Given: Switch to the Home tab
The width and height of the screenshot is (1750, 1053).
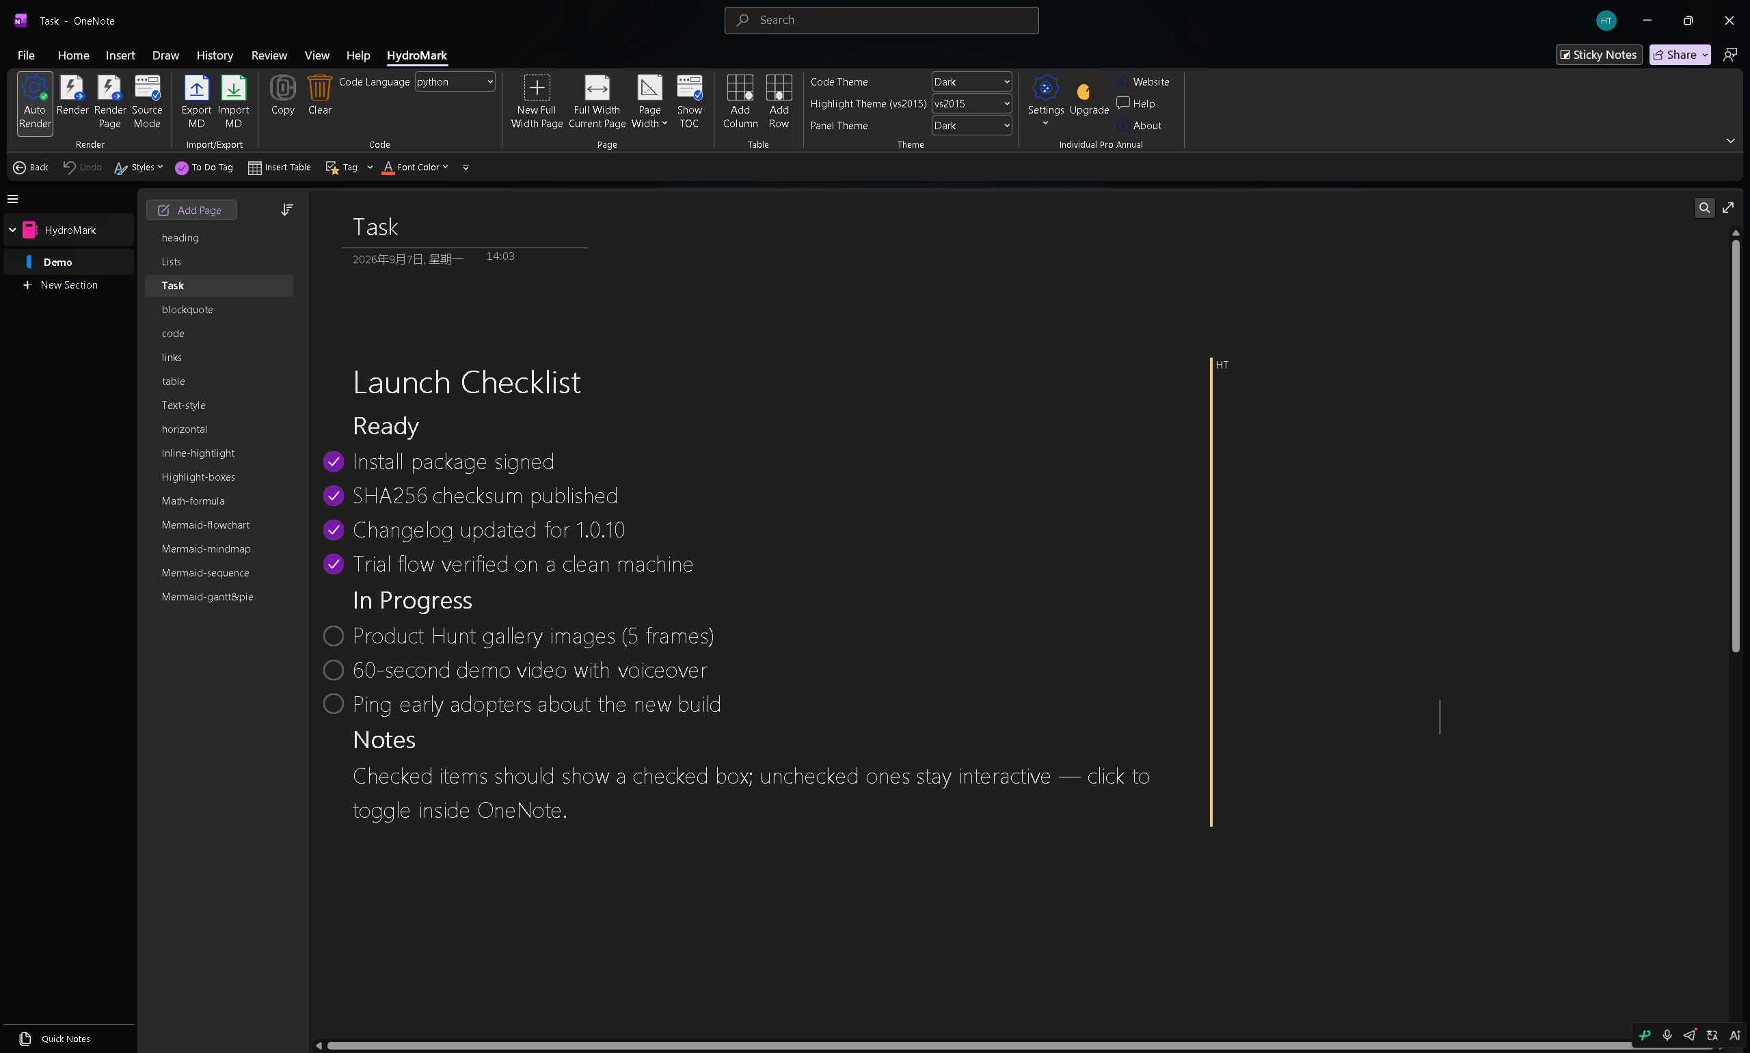Looking at the screenshot, I should [73, 55].
